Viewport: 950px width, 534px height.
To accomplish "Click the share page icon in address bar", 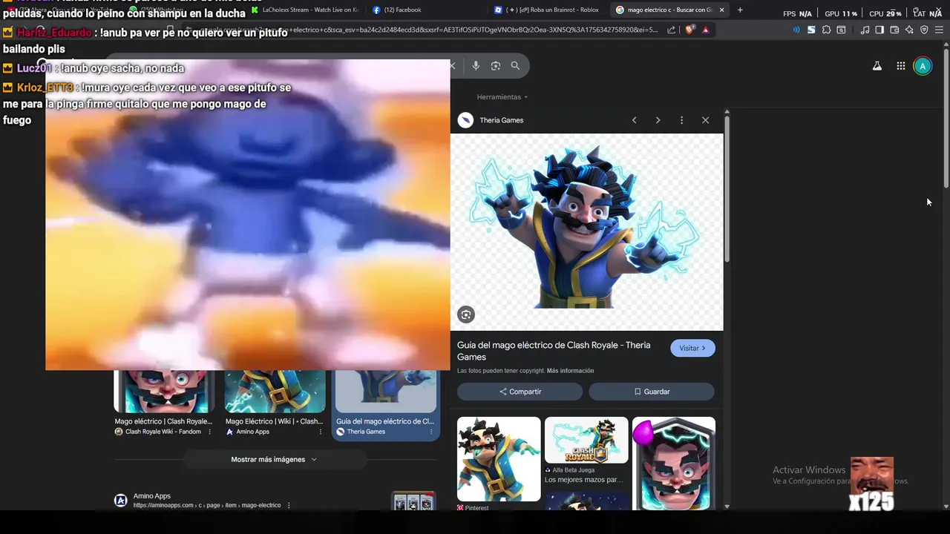I will coord(671,30).
